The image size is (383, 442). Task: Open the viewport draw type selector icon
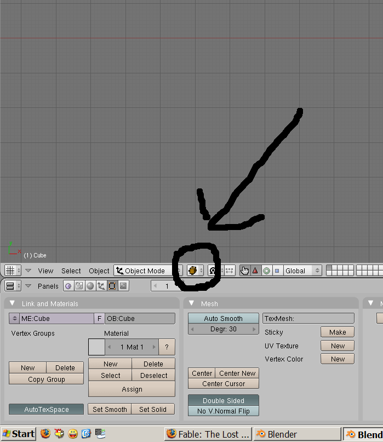195,271
